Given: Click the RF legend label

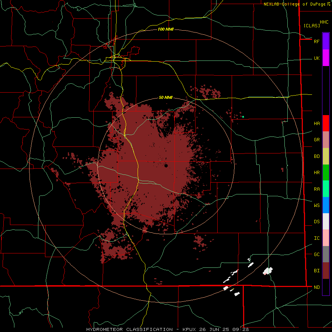Looking at the screenshot, I should tap(317, 41).
